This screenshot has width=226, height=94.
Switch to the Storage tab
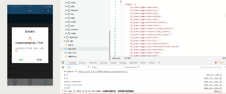point(123,63)
